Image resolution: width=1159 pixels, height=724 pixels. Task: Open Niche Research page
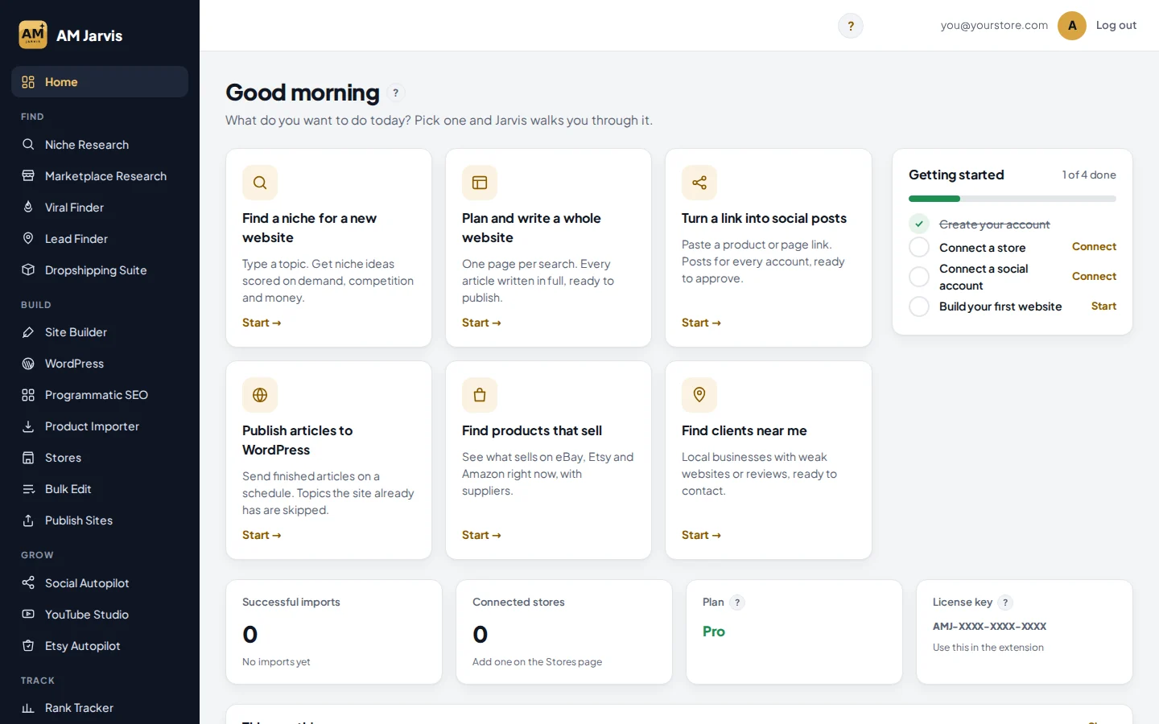tap(100, 145)
